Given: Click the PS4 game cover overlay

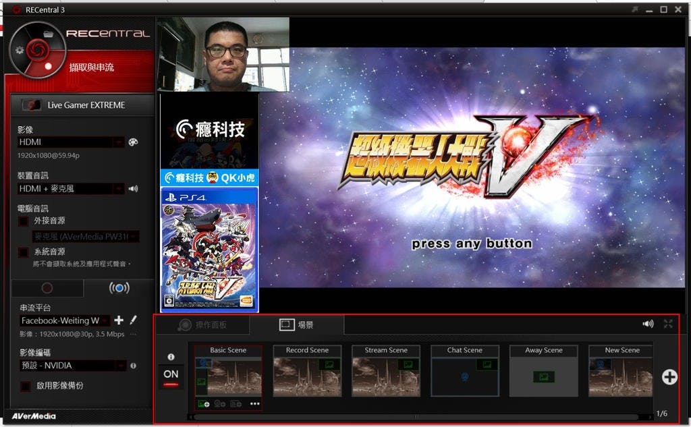Looking at the screenshot, I should [209, 250].
